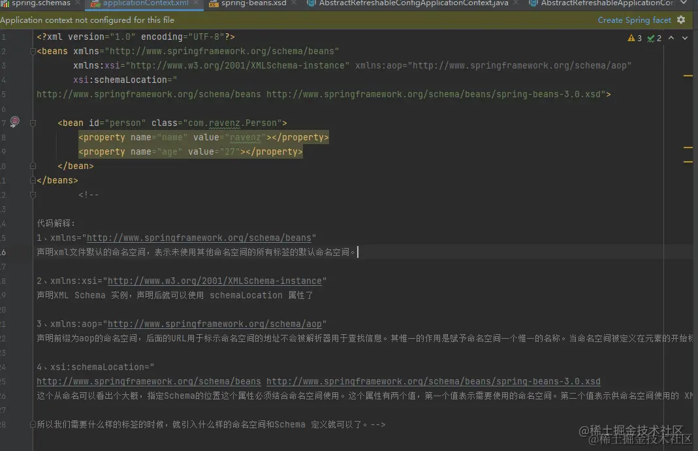Go to next highlighted error arrow
Screen dimensions: 698x451
(685, 39)
